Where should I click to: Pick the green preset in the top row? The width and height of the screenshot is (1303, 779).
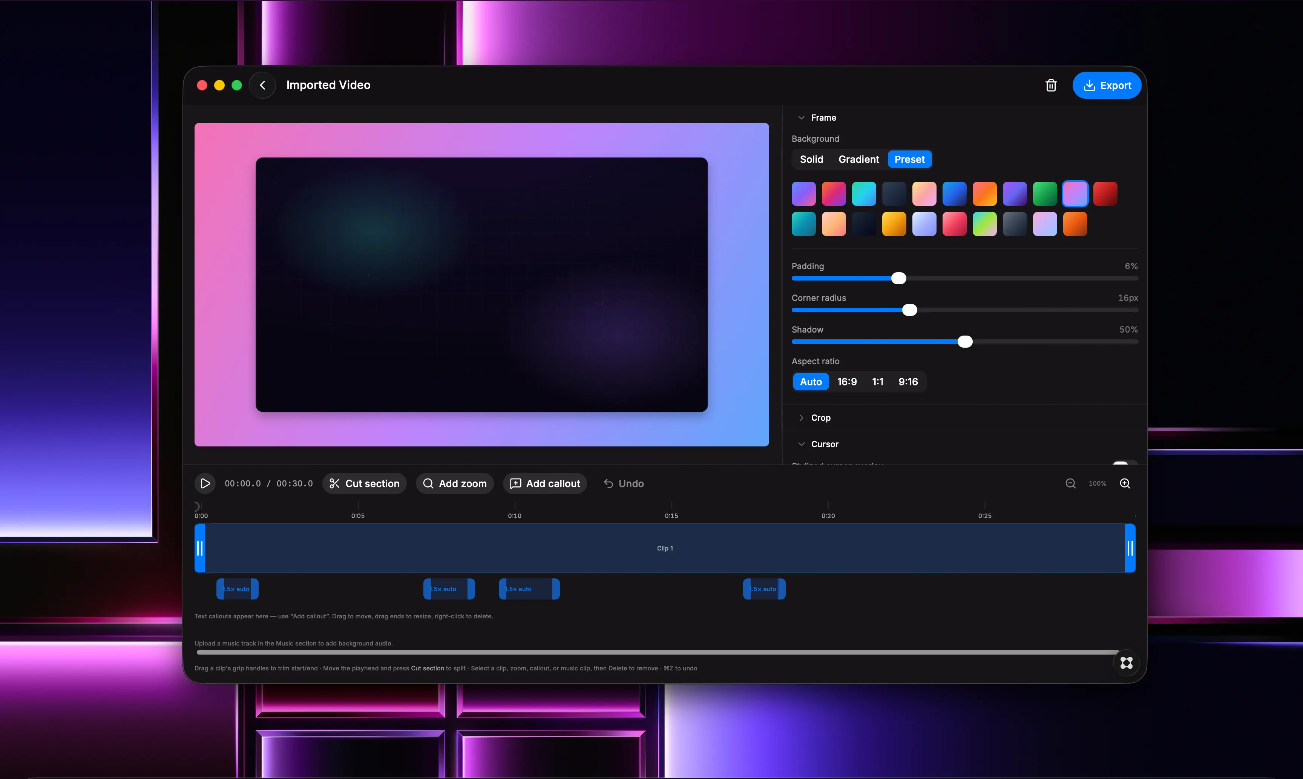coord(1045,194)
